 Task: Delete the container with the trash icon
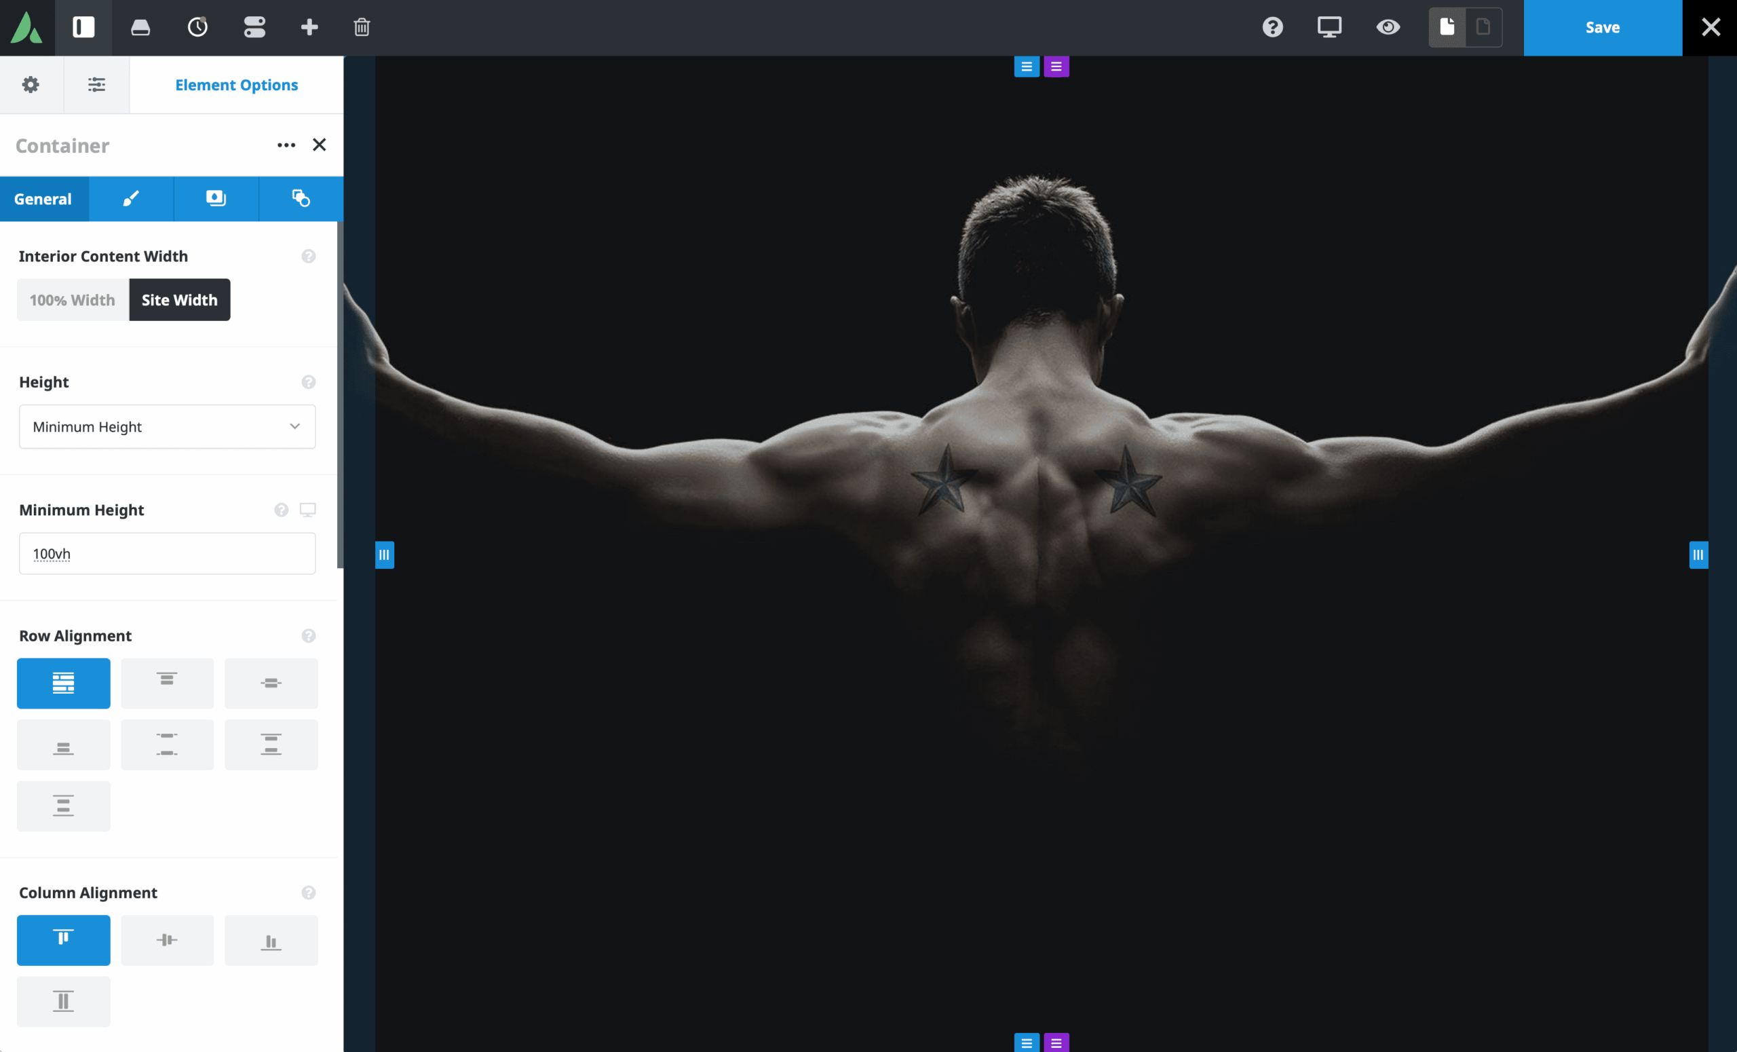[x=362, y=29]
